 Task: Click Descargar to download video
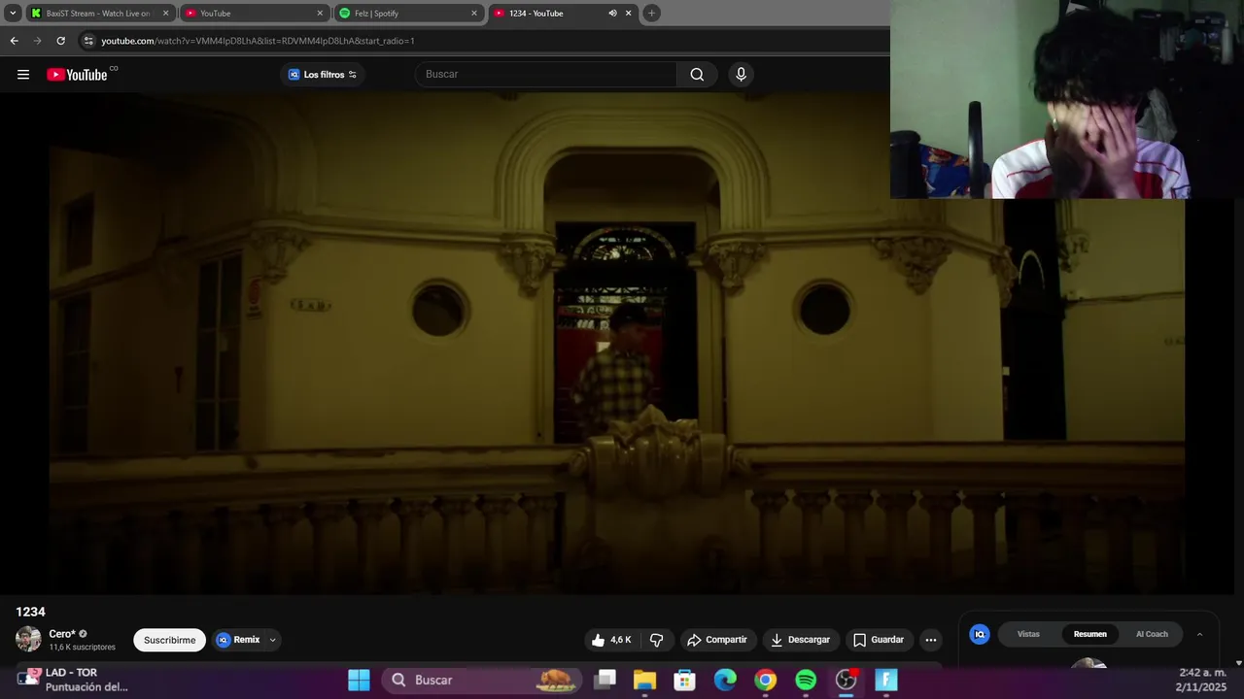(x=800, y=640)
